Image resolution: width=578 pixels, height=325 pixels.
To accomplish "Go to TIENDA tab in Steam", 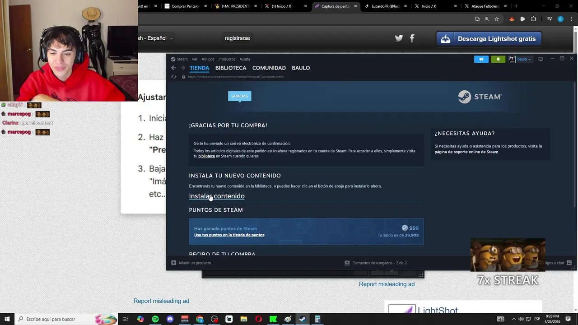I will coord(199,68).
